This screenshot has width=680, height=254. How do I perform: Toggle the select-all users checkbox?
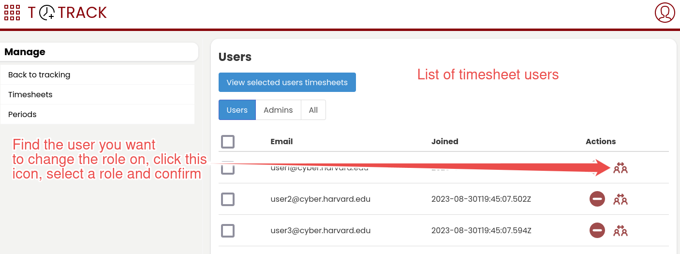[228, 142]
